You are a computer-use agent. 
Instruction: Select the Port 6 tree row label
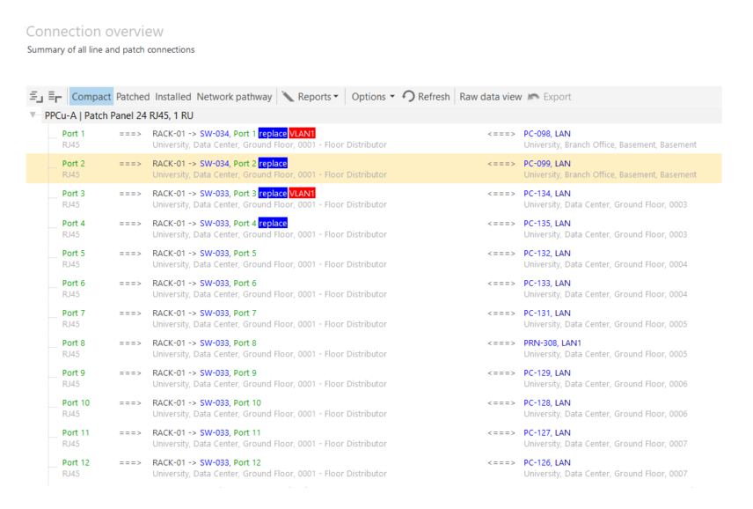pyautogui.click(x=73, y=283)
